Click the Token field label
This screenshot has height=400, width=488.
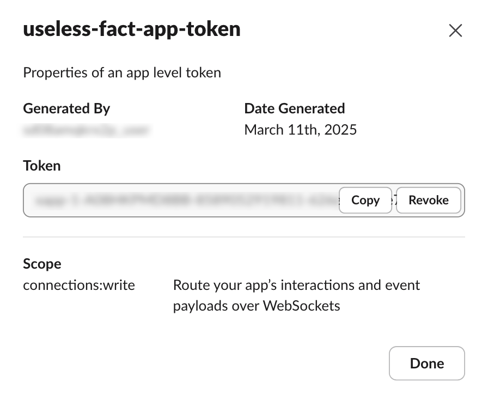[42, 166]
